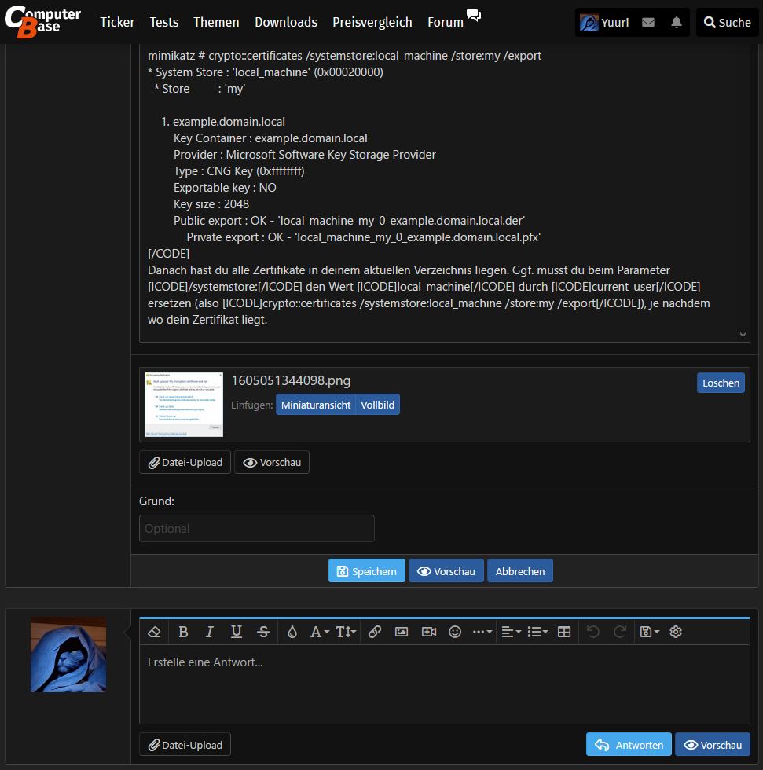Focus the Grund optional input field
The image size is (763, 770).
coord(257,528)
